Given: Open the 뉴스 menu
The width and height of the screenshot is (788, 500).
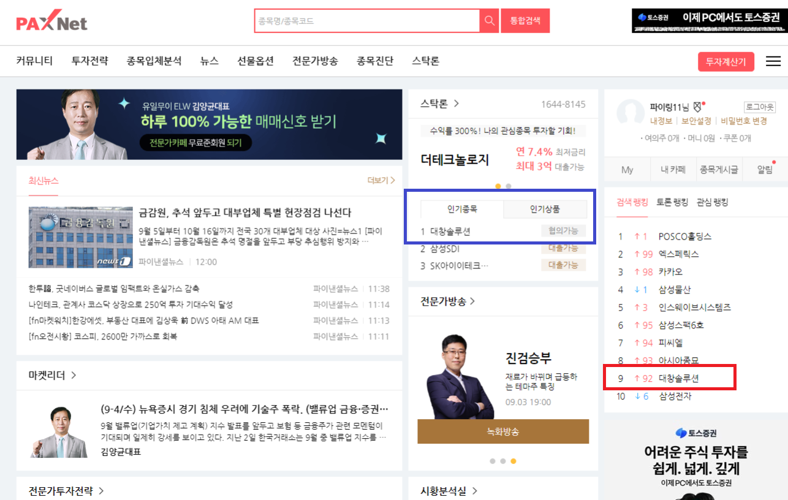Looking at the screenshot, I should [210, 61].
